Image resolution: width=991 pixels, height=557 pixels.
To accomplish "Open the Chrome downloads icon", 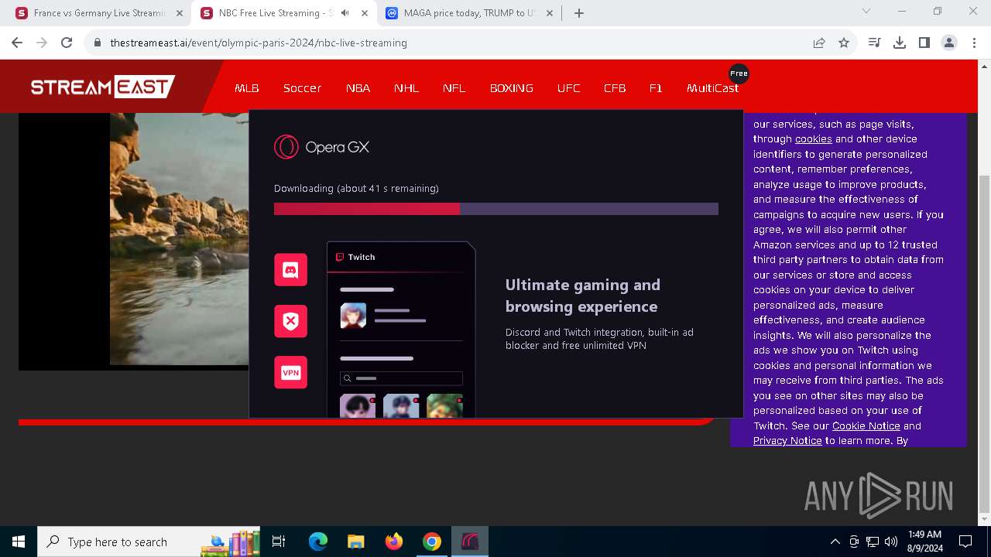I will (x=900, y=43).
